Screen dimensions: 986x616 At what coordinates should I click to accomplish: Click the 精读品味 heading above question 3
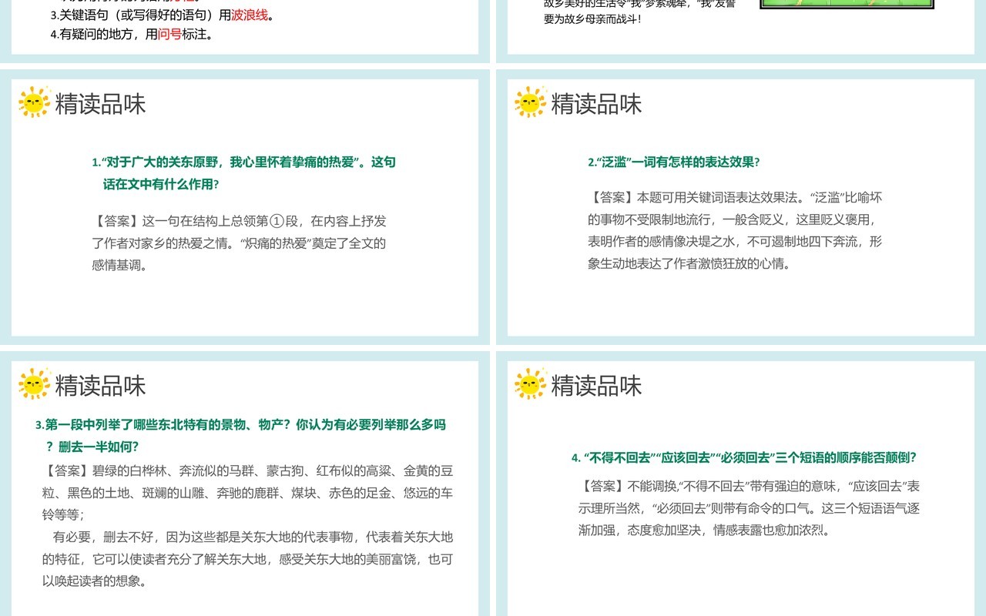click(100, 386)
